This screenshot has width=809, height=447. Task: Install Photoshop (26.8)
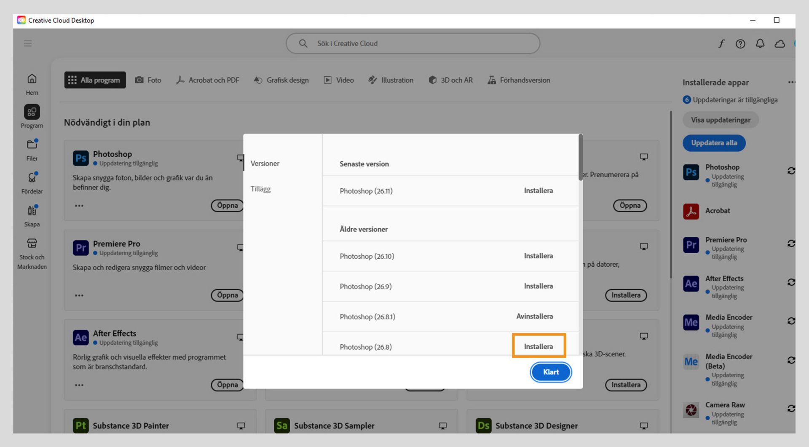538,346
